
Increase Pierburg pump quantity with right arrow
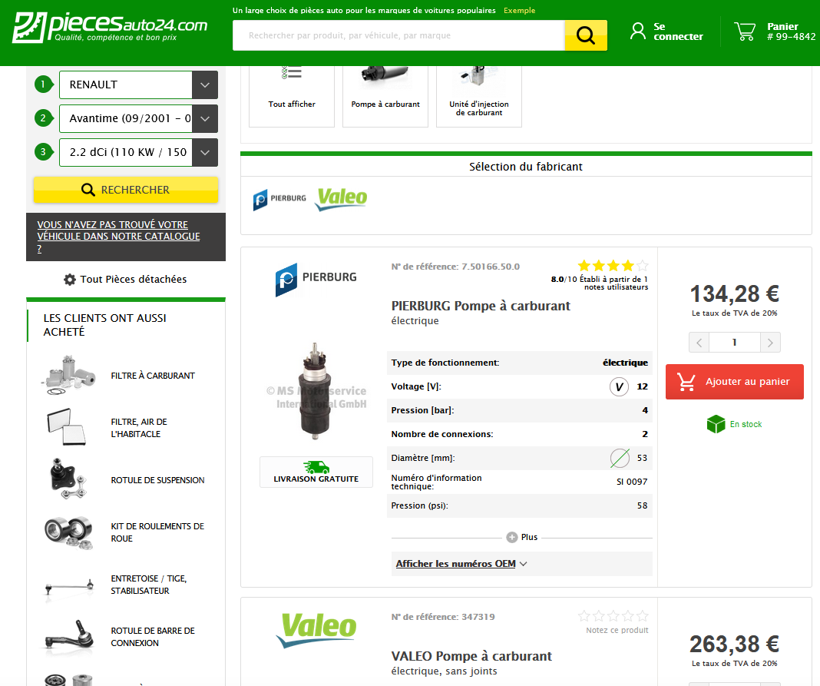(770, 343)
